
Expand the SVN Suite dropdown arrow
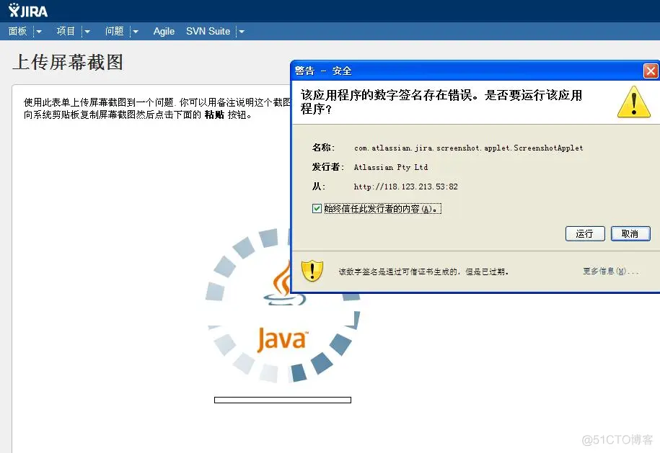(x=242, y=32)
